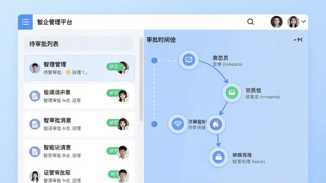The image size is (326, 183).
Task: Select the 待审批列表 header
Action: point(79,44)
